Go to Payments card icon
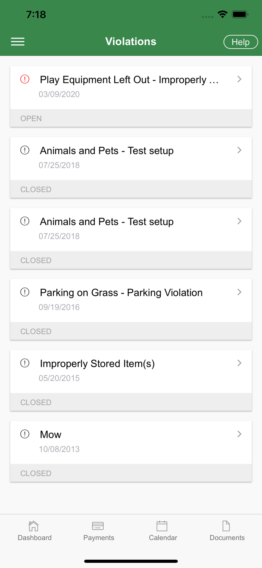The width and height of the screenshot is (262, 568). coord(98,526)
